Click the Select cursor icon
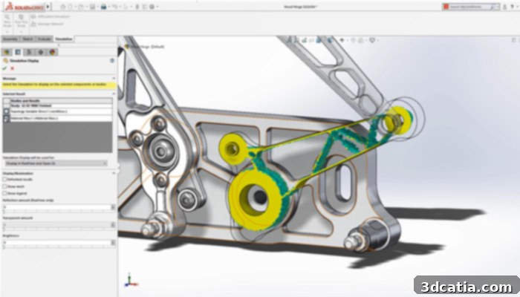Screen dimensions: 520x297 pyautogui.click(x=126, y=6)
